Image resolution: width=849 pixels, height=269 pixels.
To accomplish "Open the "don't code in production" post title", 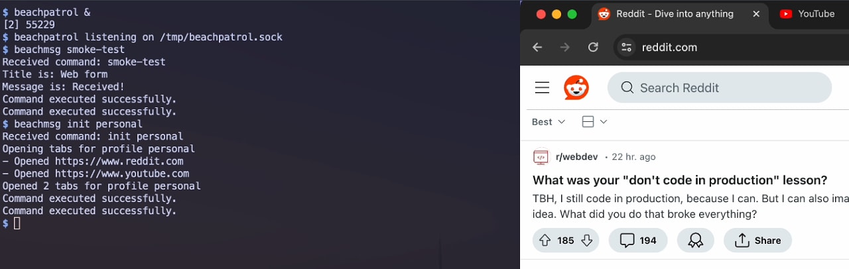I will coord(680,180).
